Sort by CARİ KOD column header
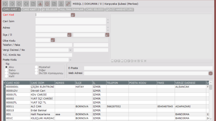 point(18,83)
